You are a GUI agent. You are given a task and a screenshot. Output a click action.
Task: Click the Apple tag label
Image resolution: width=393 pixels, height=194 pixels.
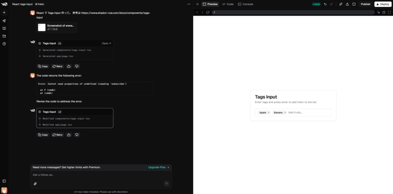(263, 112)
